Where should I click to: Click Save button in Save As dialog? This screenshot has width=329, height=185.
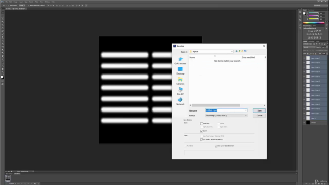(259, 110)
